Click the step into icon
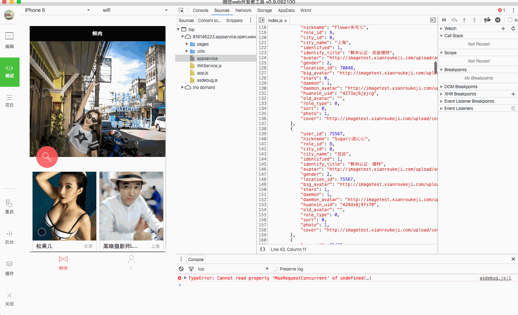Viewport: 518px width, 315px height. click(x=464, y=20)
